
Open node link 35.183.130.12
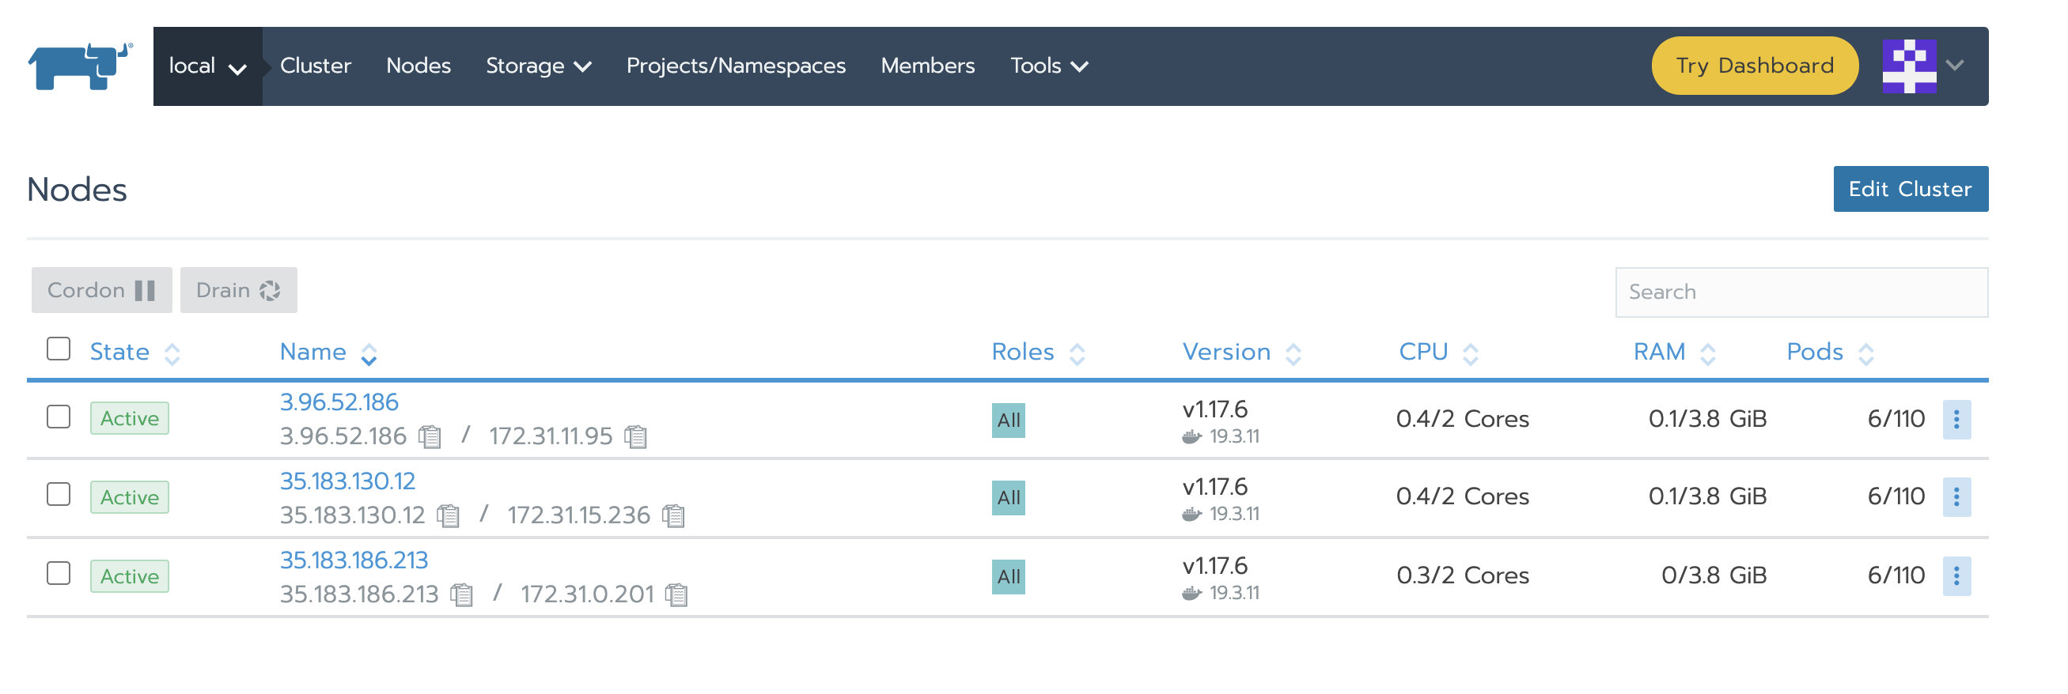click(x=347, y=481)
